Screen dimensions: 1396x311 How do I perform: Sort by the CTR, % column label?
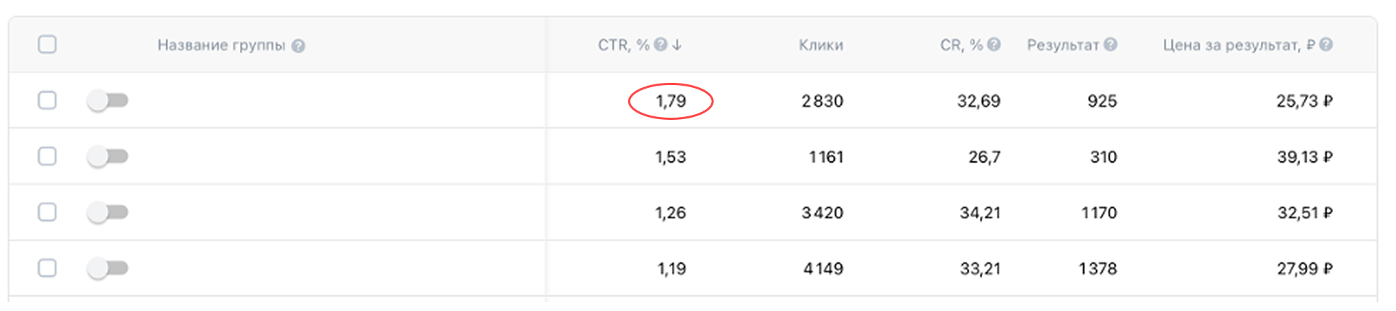623,45
